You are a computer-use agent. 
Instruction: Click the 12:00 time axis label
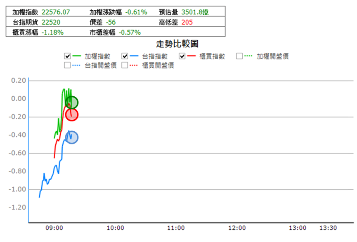tap(237, 228)
